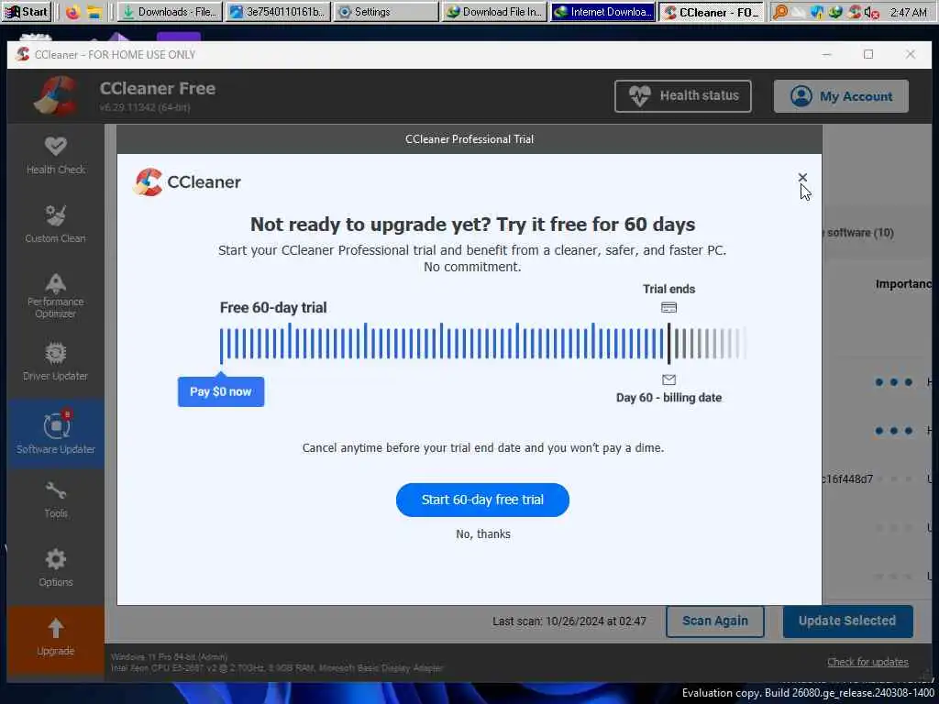Click the 60-day trial timeline bar

click(x=482, y=343)
